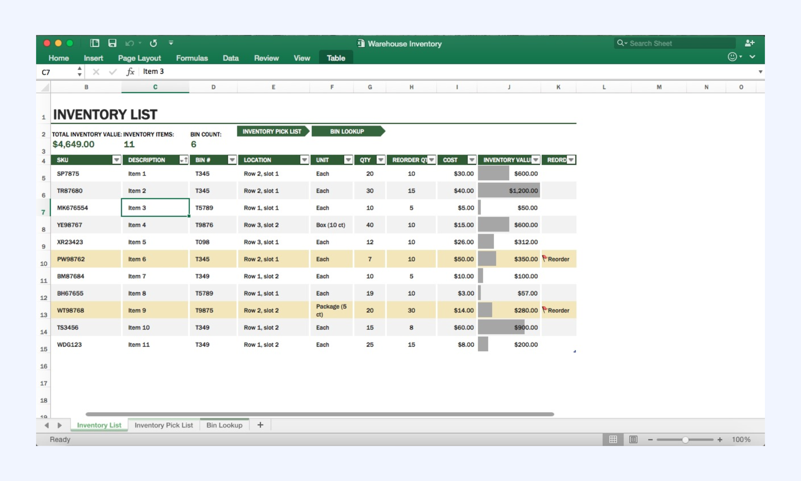801x481 pixels.
Task: Click the cell with SKU PW98762
Action: tap(86, 259)
